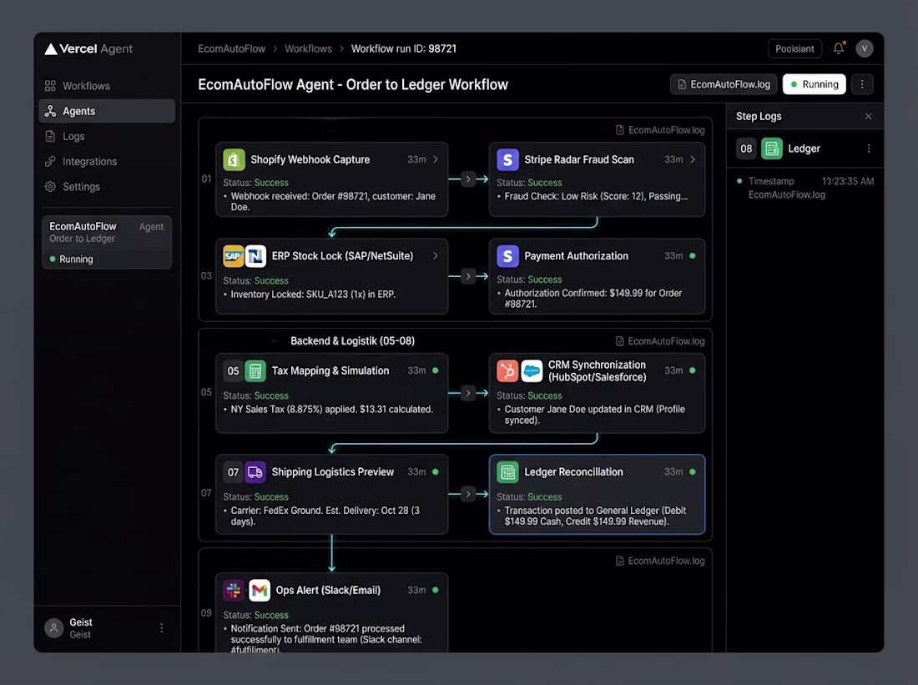Image resolution: width=918 pixels, height=685 pixels.
Task: Click the HubSpot icon on CRM Synchronization
Action: (507, 370)
